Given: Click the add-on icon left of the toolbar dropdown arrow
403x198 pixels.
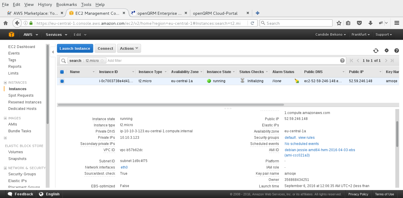Looking at the screenshot, I should 381,23.
